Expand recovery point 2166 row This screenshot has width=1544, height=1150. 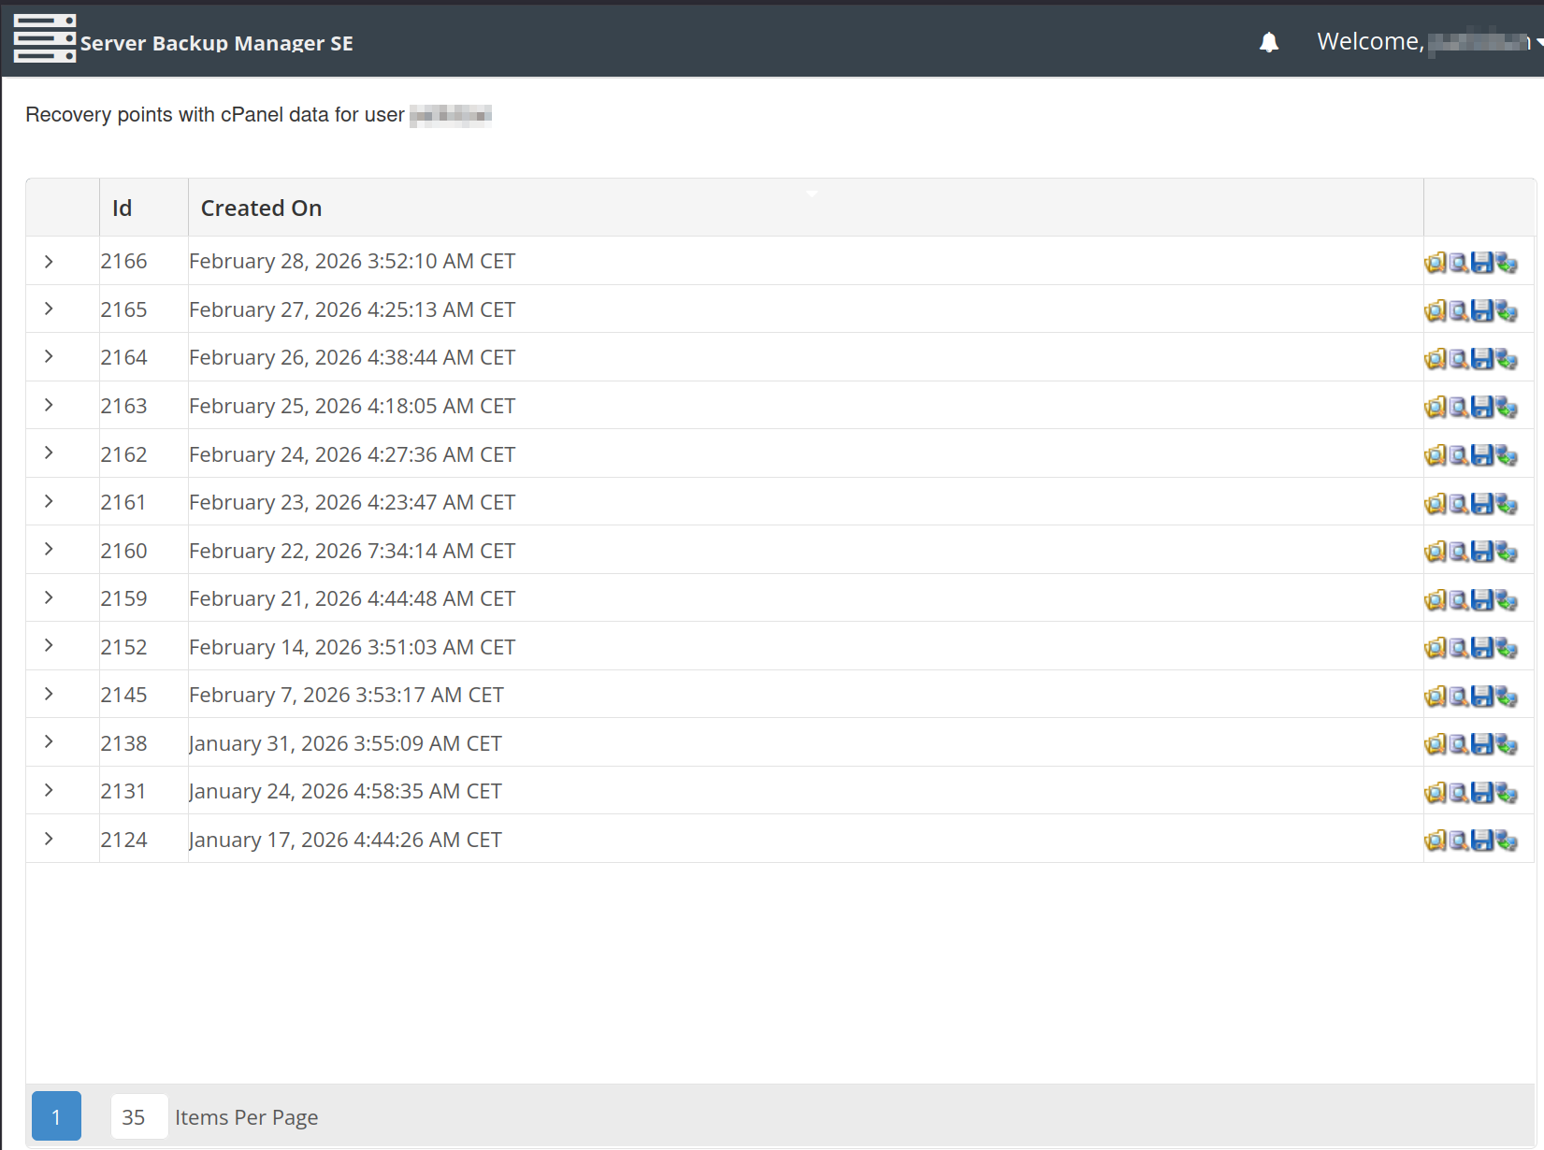click(49, 262)
